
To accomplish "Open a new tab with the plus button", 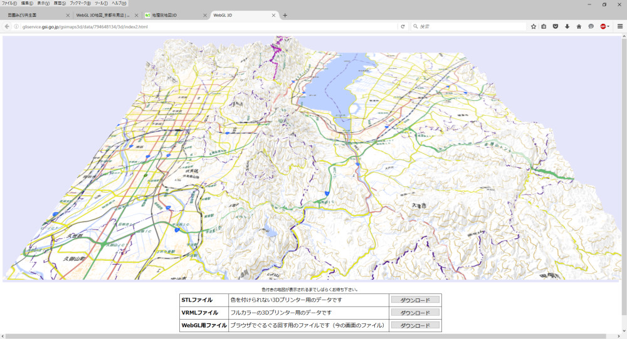I will click(x=285, y=15).
